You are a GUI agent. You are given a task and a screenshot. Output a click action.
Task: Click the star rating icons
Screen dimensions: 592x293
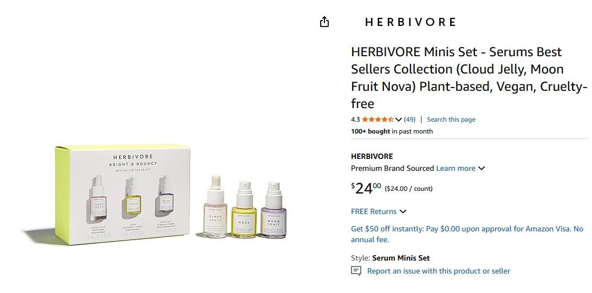[378, 119]
